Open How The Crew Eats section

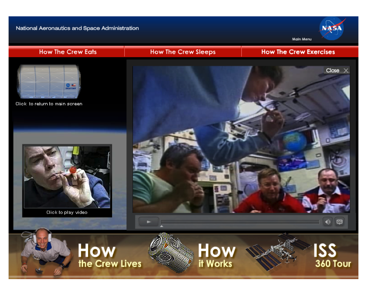click(68, 52)
